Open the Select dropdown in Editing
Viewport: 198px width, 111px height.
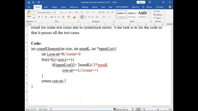[158, 18]
